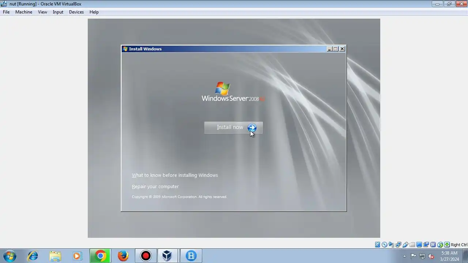
Task: Click the CPU virtualization status icon
Action: click(433, 245)
